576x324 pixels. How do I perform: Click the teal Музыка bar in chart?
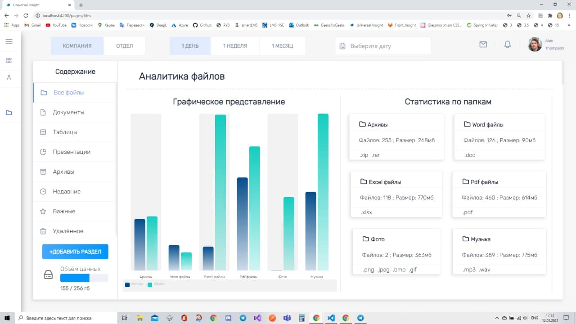pos(323,192)
